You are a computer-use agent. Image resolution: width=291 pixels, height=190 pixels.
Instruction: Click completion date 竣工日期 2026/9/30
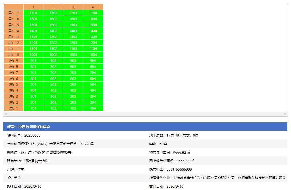coord(24,187)
